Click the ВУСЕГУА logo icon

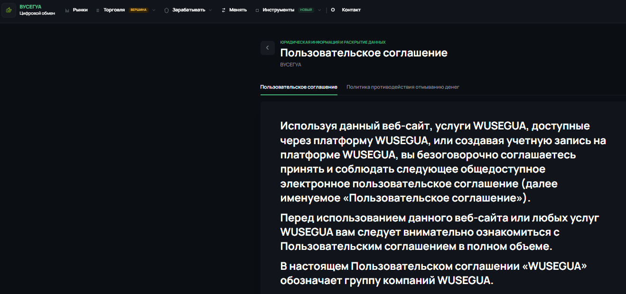pyautogui.click(x=9, y=10)
